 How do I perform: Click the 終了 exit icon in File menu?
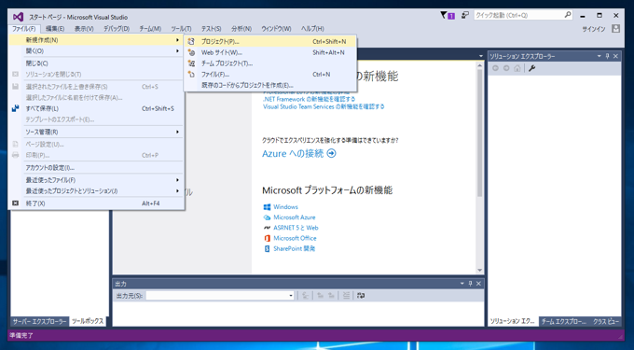tap(15, 203)
